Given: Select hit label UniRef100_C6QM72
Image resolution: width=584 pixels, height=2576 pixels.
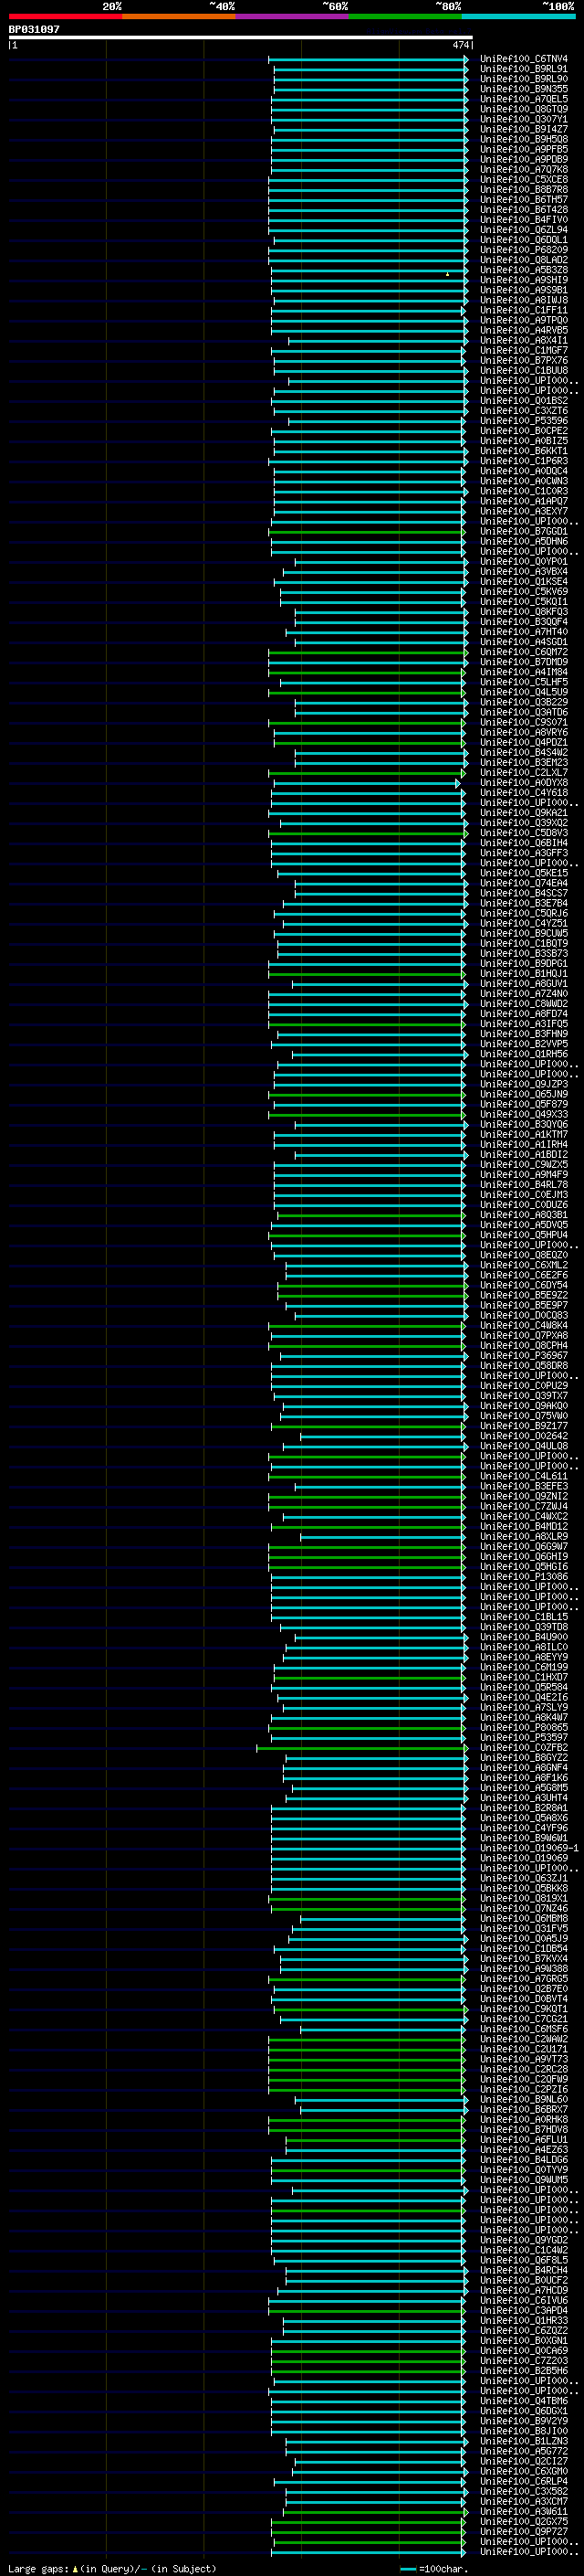Looking at the screenshot, I should pyautogui.click(x=524, y=652).
